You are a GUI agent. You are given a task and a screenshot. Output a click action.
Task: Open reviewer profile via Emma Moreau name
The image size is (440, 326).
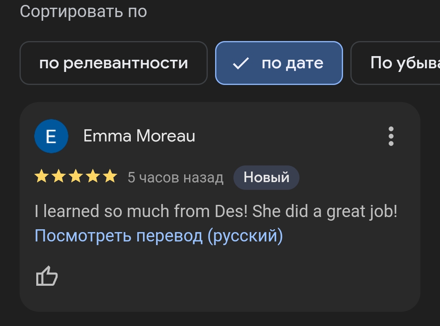coord(139,136)
